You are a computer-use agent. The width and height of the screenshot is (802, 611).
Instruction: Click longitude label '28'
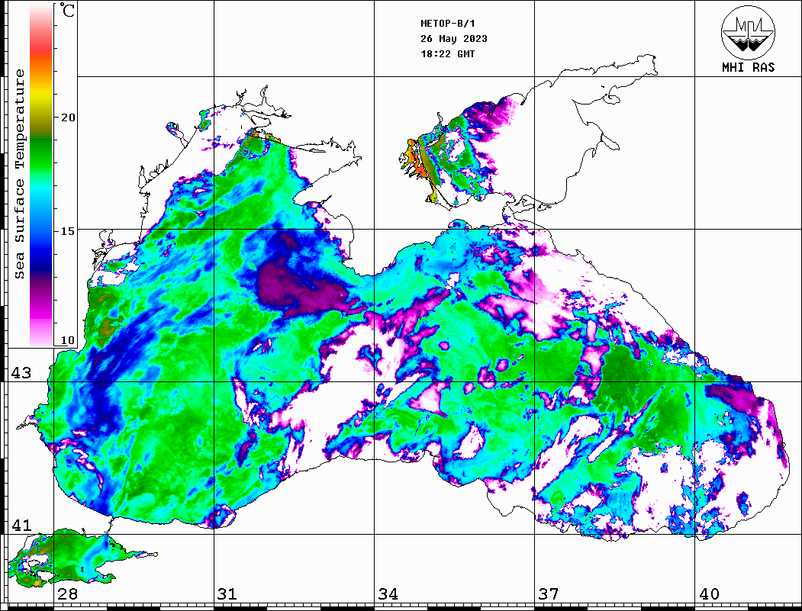[67, 594]
